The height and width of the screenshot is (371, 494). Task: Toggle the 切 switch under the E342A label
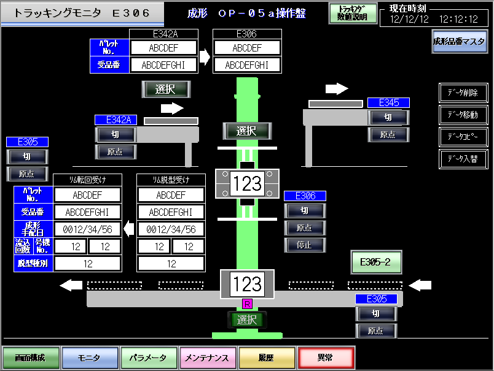(x=116, y=135)
